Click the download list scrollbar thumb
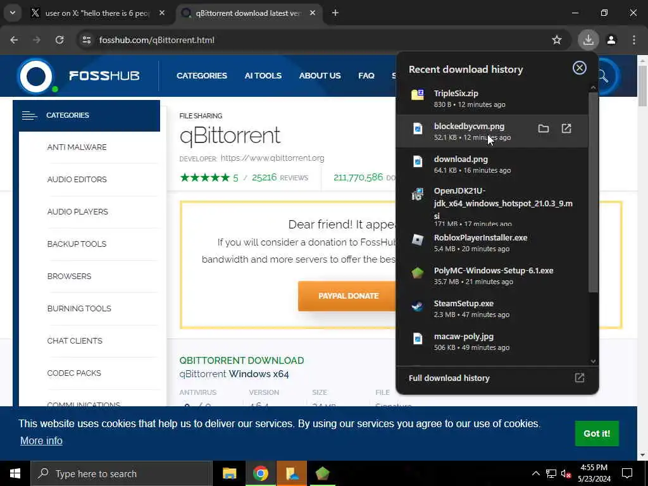 pyautogui.click(x=593, y=192)
